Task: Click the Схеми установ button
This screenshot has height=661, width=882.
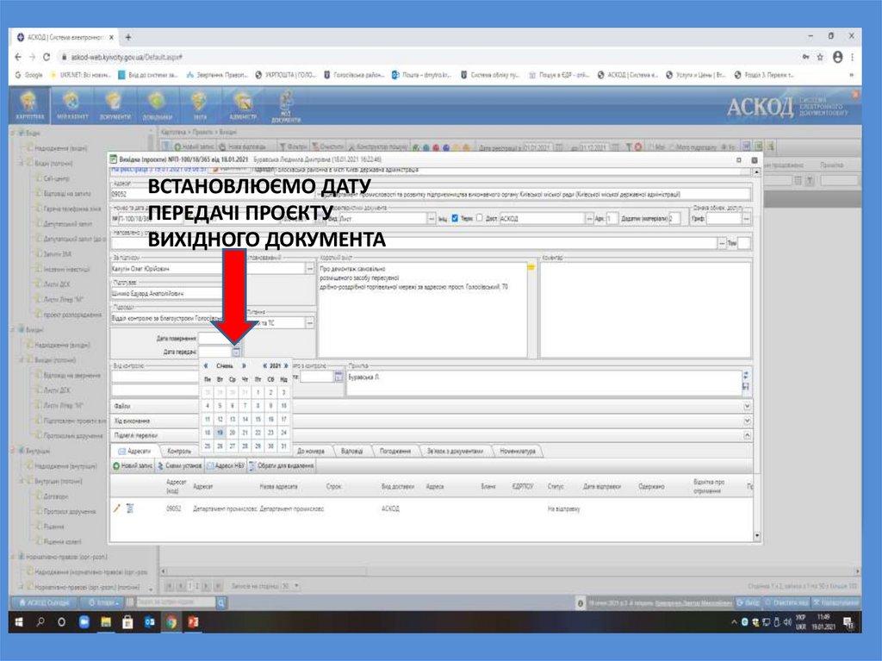Action: tap(179, 466)
